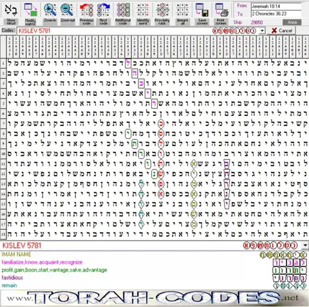Select the 'profit,gain,boon,start' result row
The image size is (309, 307).
coord(54,270)
